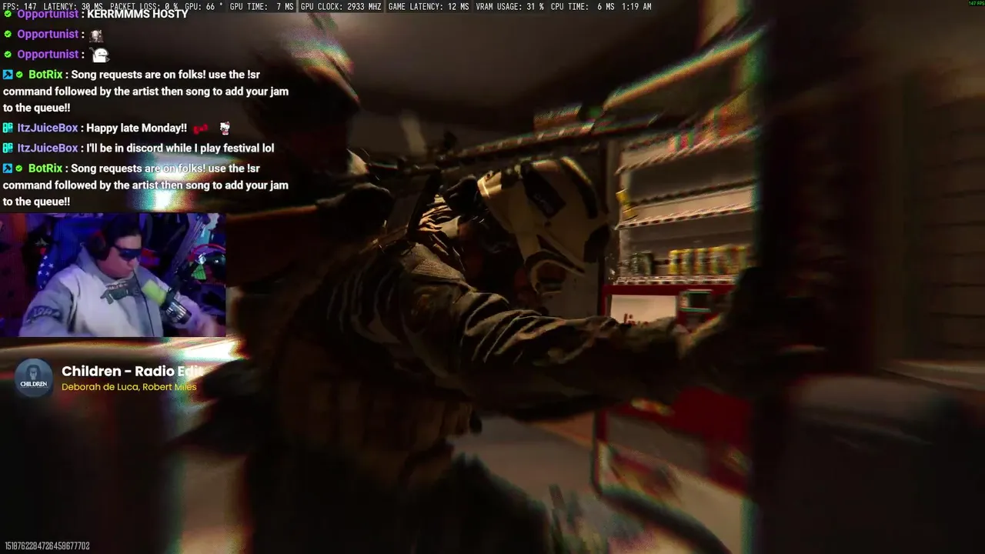Click the green verified badge beside 'KERRMMMS HOSTY'
985x554 pixels.
[8, 14]
